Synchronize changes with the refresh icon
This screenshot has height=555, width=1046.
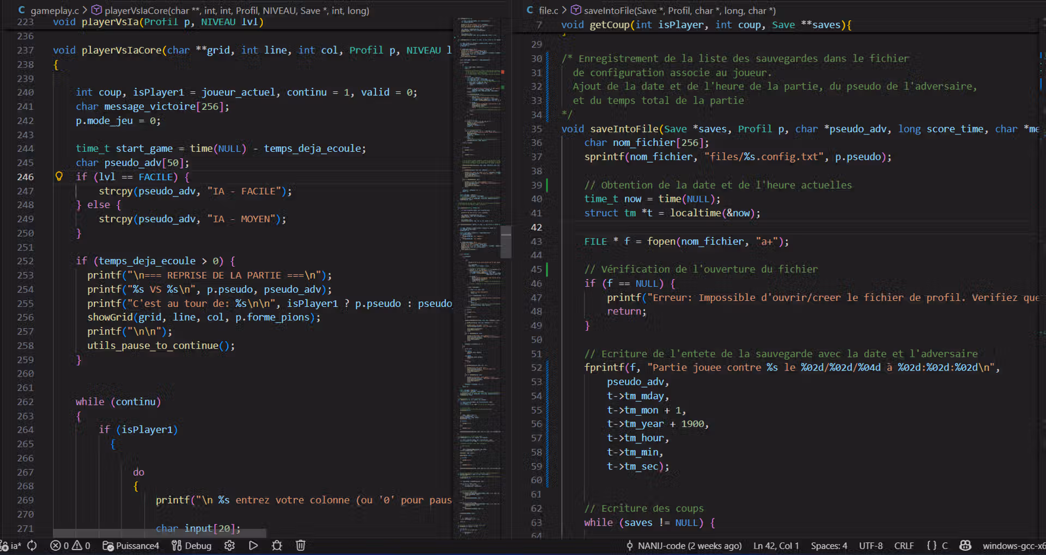(32, 546)
